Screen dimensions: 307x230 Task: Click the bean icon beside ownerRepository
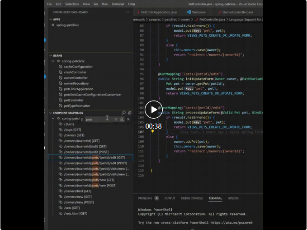click(61, 83)
